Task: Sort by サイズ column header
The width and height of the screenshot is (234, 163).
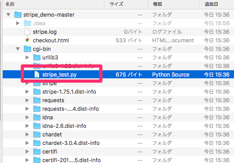Action: click(126, 4)
